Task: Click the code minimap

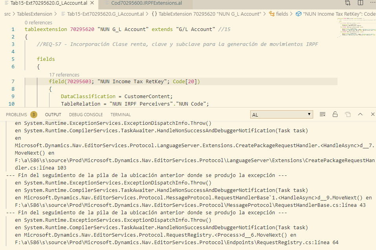Action: coord(356,27)
